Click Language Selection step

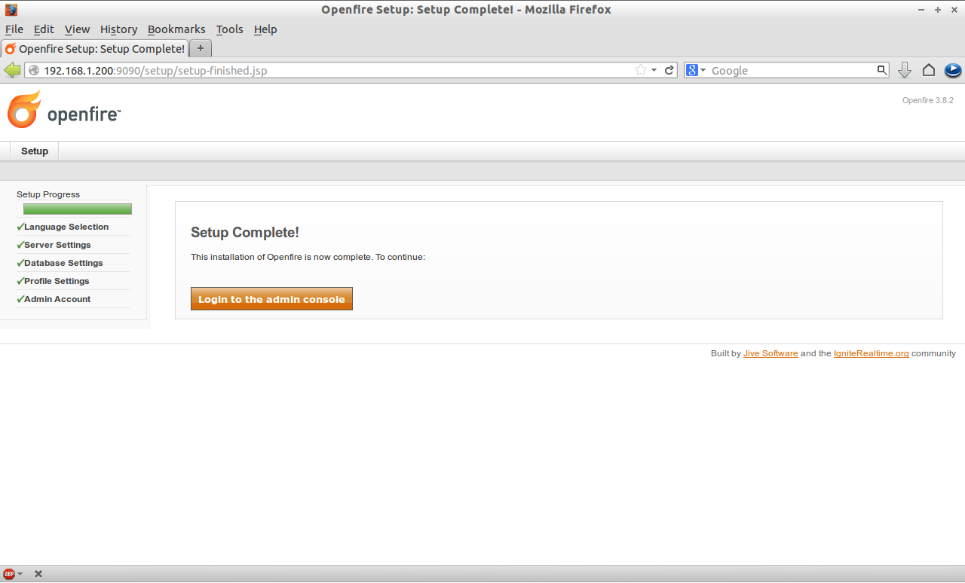coord(66,227)
